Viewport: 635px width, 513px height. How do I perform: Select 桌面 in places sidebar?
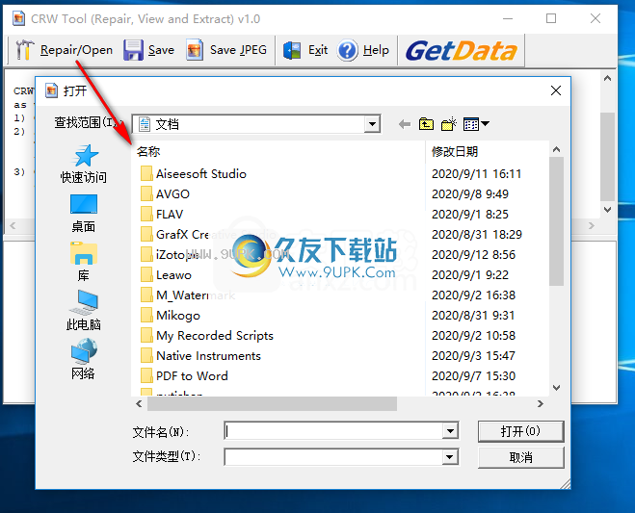pyautogui.click(x=84, y=214)
